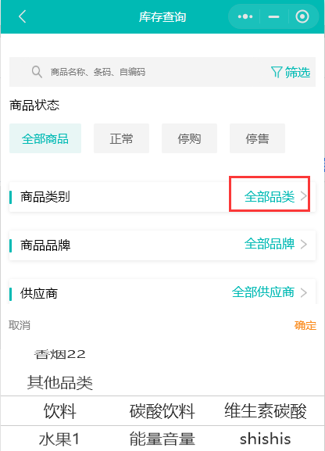Pick 维生素碳酸 in the third column
The height and width of the screenshot is (451, 325).
click(x=266, y=410)
